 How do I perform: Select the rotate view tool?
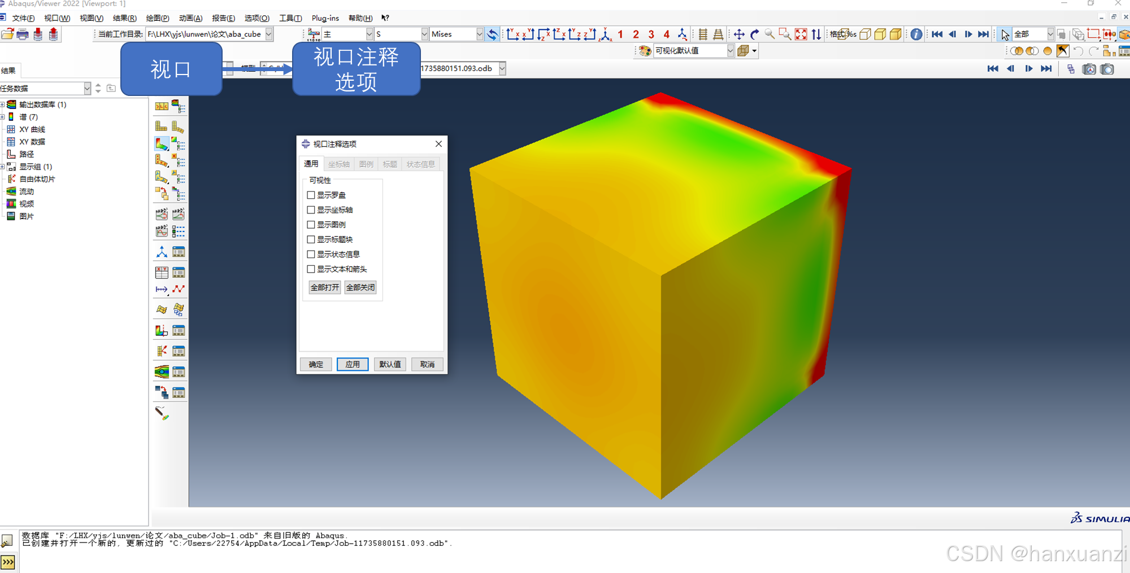754,34
